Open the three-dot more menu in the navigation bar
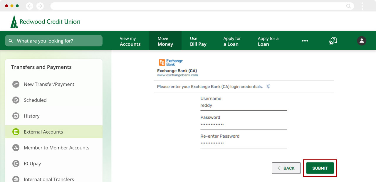Viewport: 376px width, 182px height. click(305, 41)
